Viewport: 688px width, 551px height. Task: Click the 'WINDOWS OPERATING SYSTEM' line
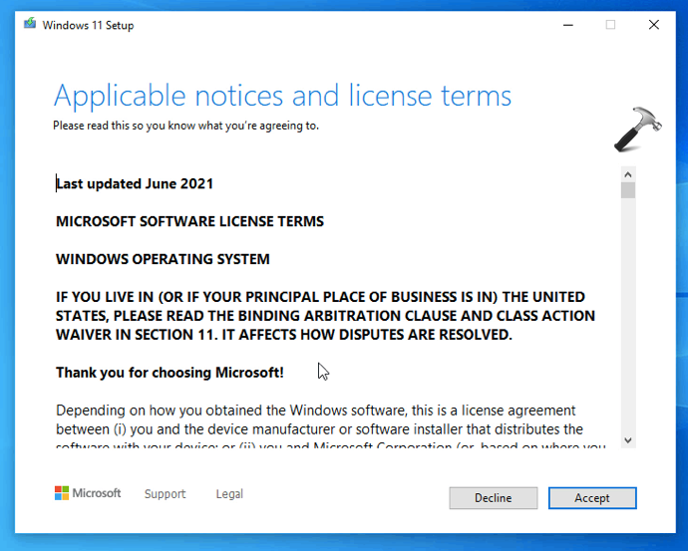click(x=163, y=259)
